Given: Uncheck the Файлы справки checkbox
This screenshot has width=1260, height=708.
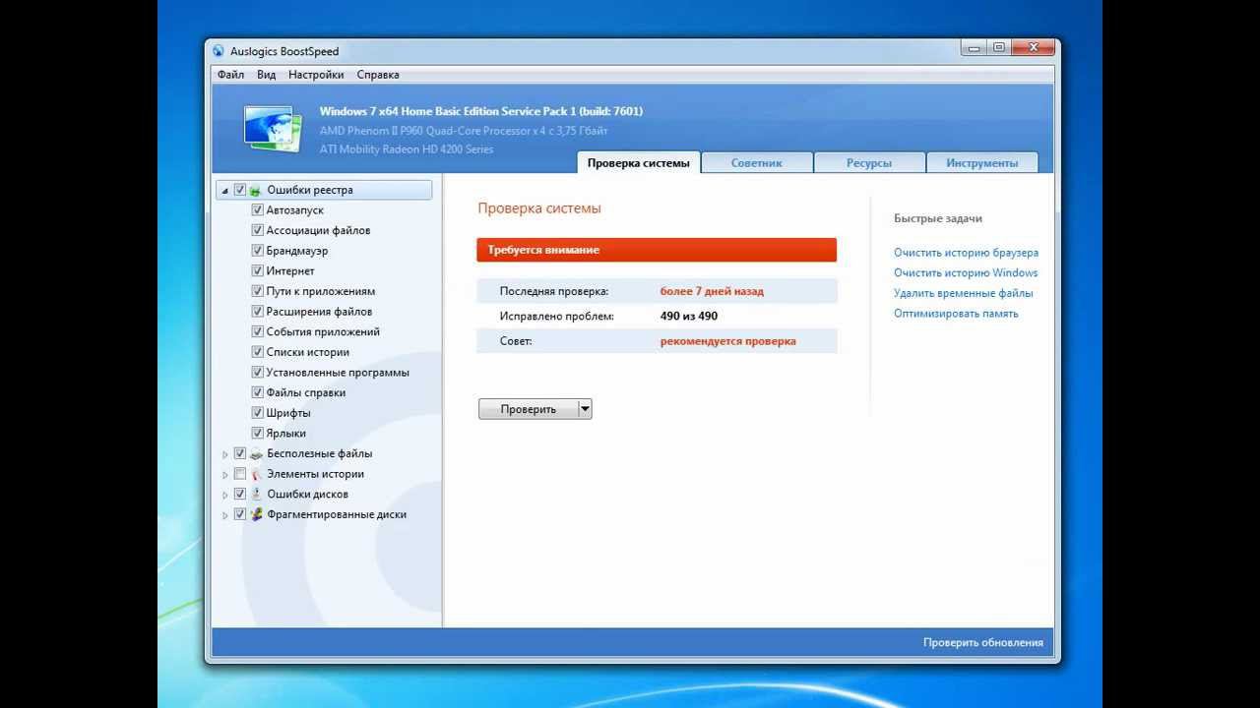Looking at the screenshot, I should point(258,392).
